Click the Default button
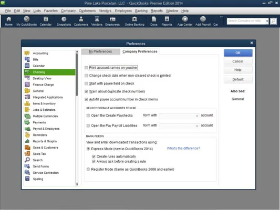 (x=238, y=79)
